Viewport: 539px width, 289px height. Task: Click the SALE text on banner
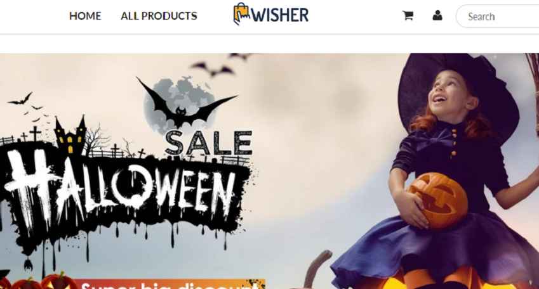click(209, 143)
